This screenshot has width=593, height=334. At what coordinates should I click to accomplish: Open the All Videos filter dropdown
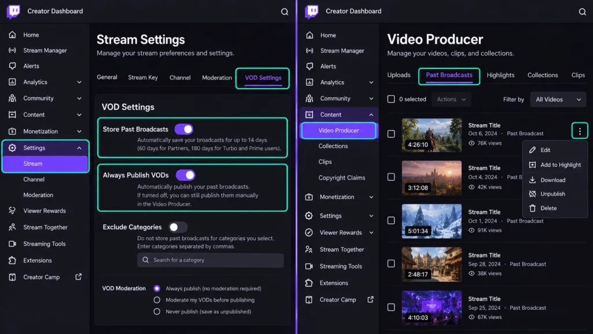[558, 100]
